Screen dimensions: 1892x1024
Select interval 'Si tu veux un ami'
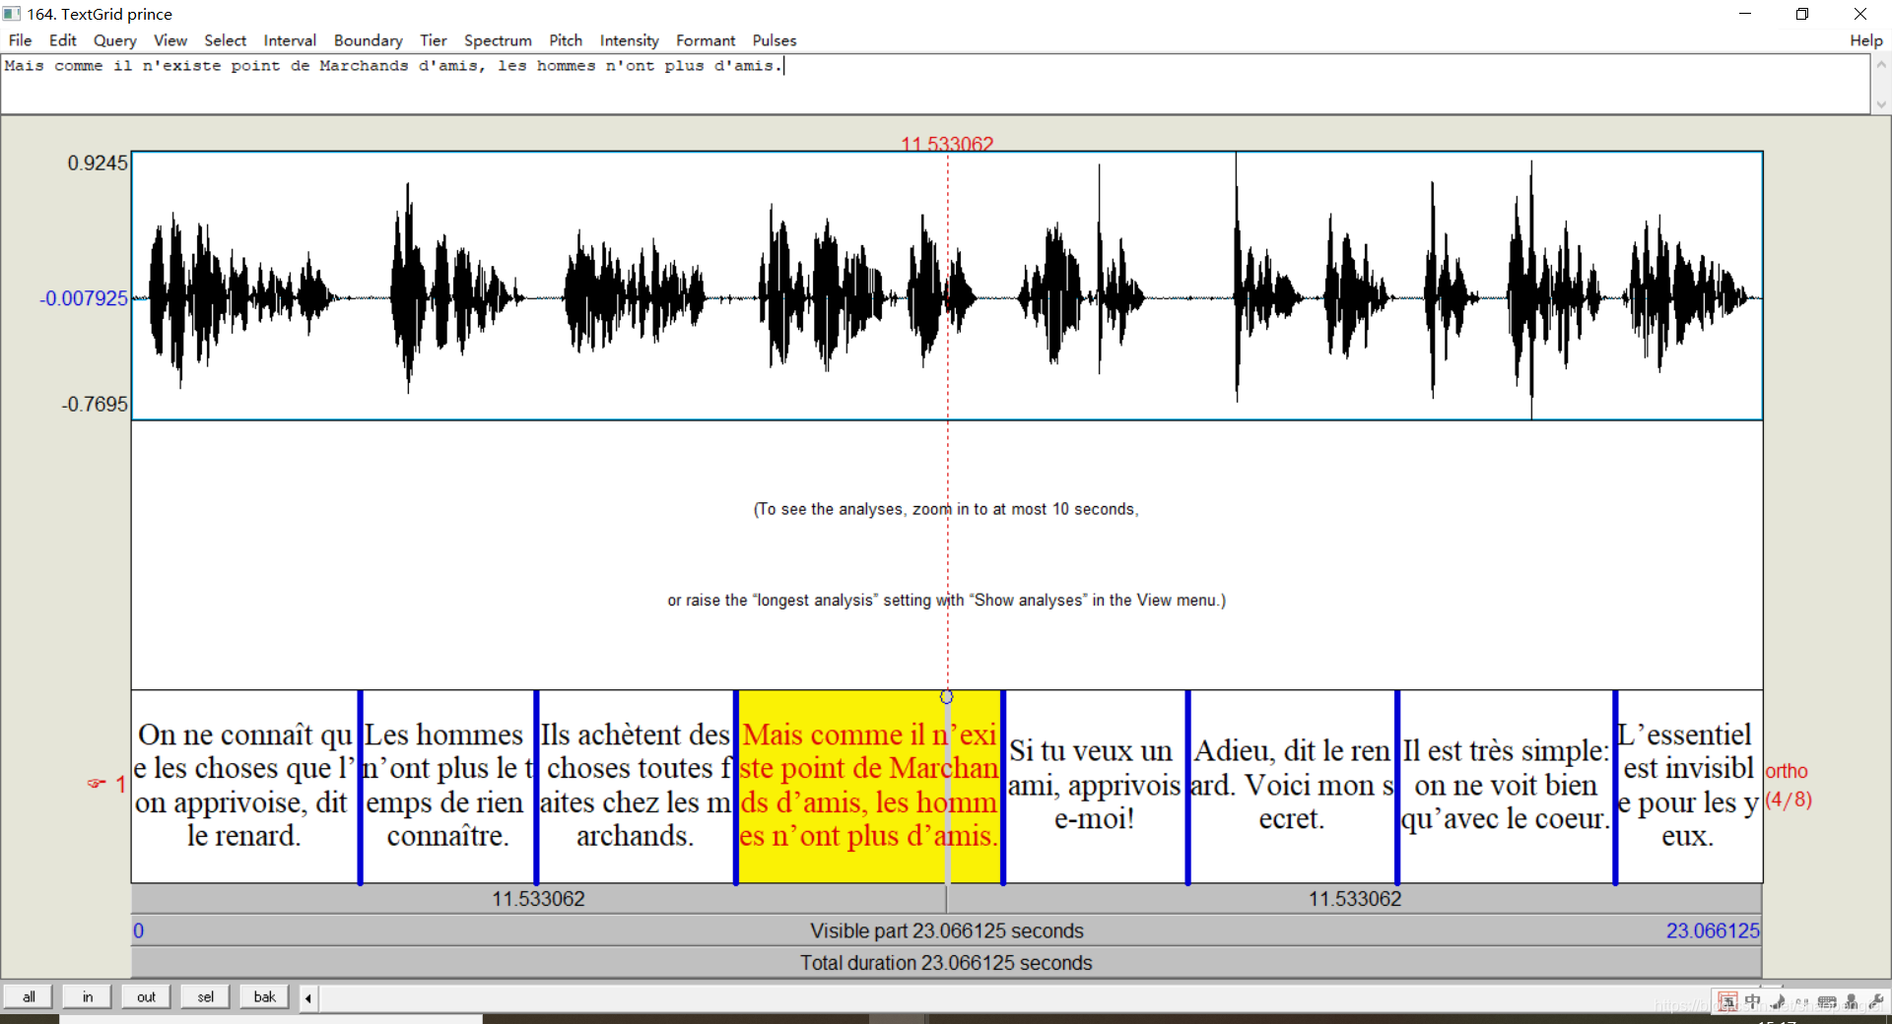1094,786
